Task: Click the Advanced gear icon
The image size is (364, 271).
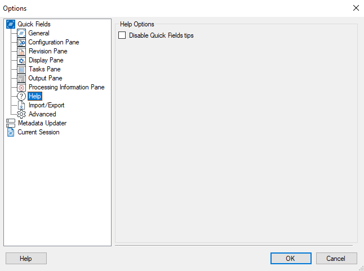Action: tap(21, 114)
